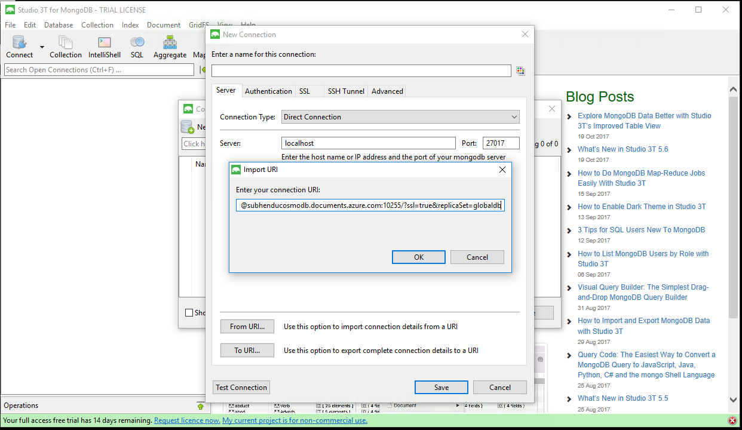Image resolution: width=742 pixels, height=430 pixels.
Task: Switch to the Authentication tab
Action: [x=268, y=91]
